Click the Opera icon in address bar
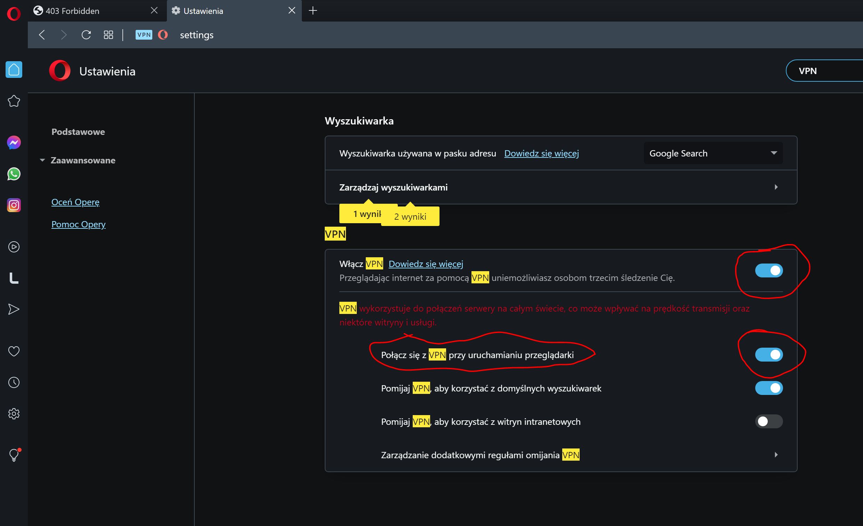The width and height of the screenshot is (863, 526). 163,35
